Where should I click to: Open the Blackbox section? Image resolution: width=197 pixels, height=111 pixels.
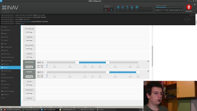pyautogui.click(x=10, y=95)
